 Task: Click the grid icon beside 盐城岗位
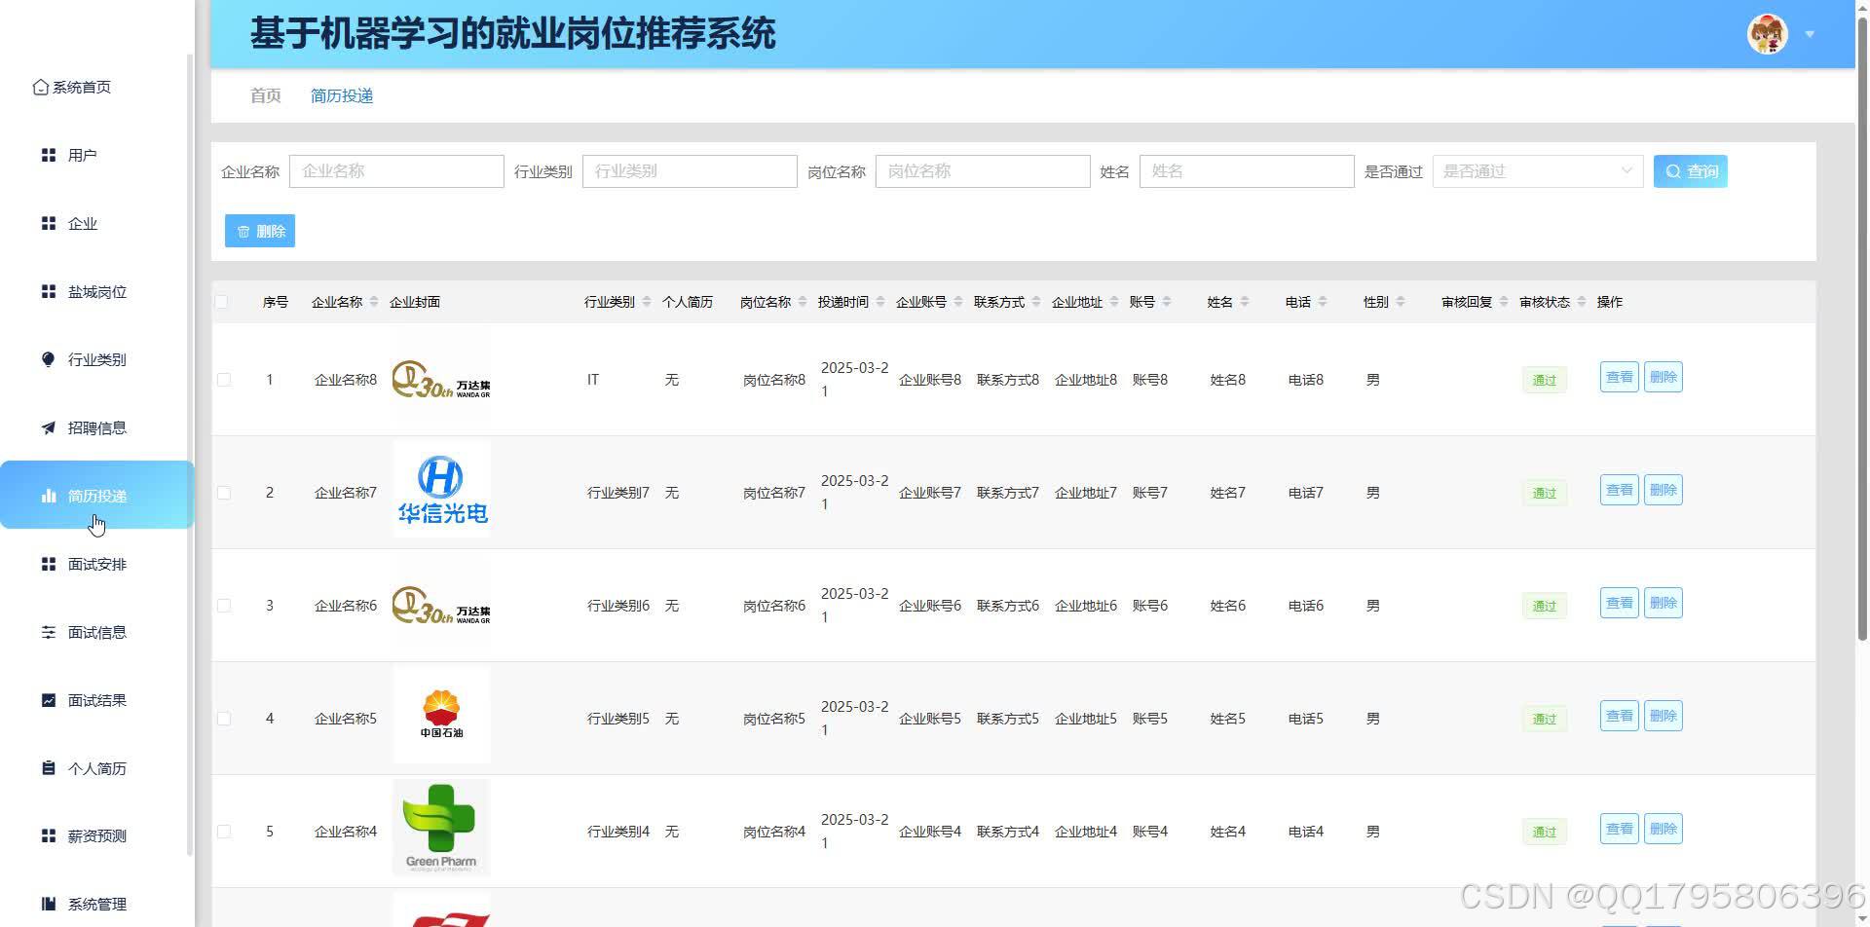[x=49, y=291]
